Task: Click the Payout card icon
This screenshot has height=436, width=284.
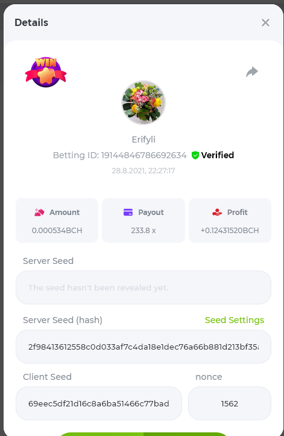Action: (128, 213)
